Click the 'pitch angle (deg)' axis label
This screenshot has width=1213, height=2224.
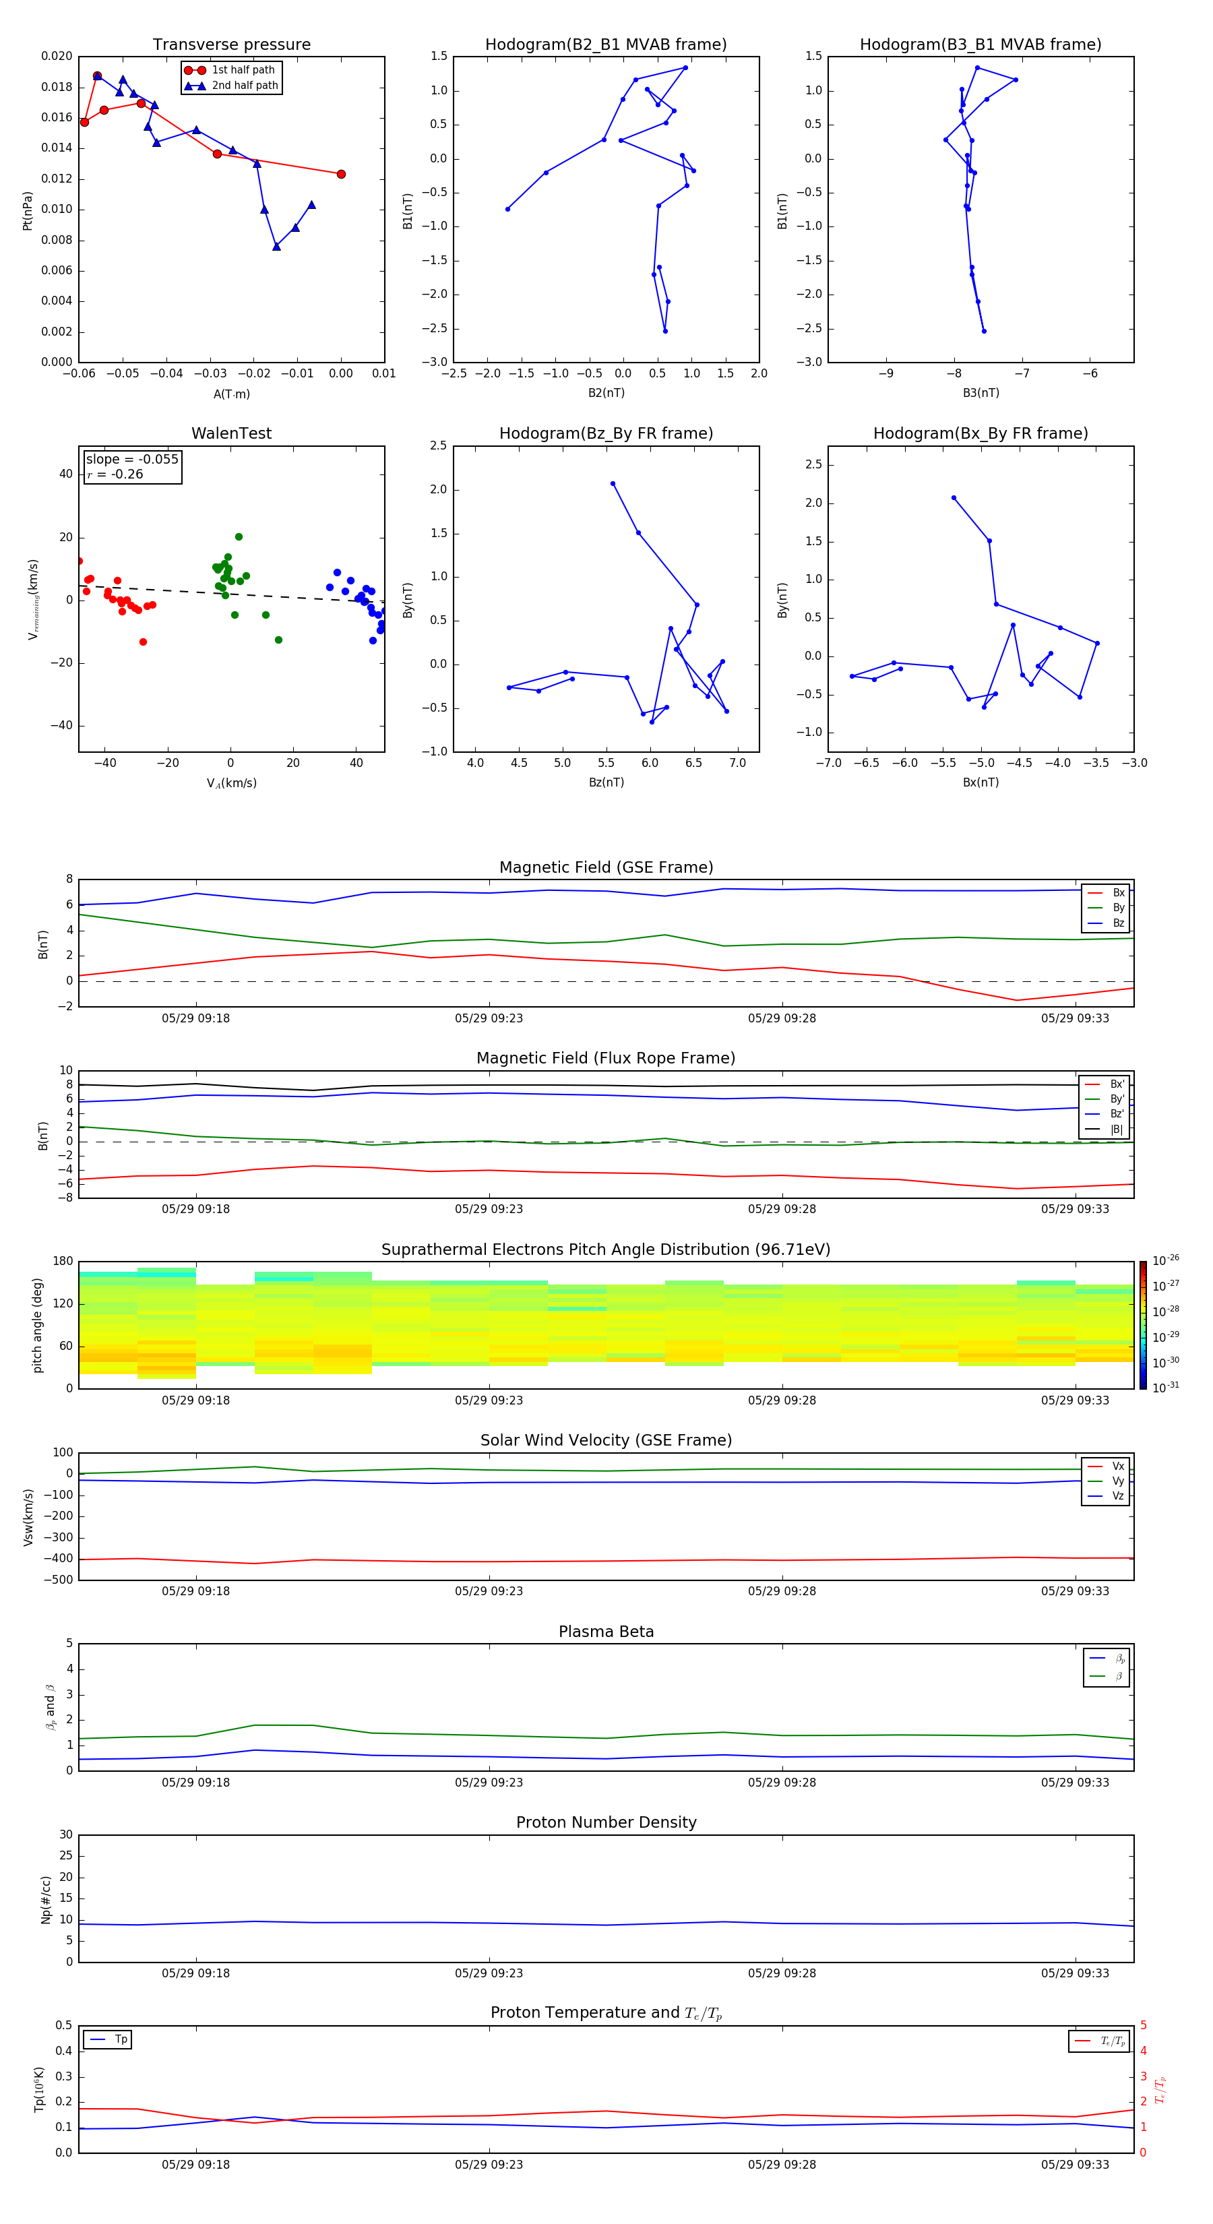coord(37,1325)
